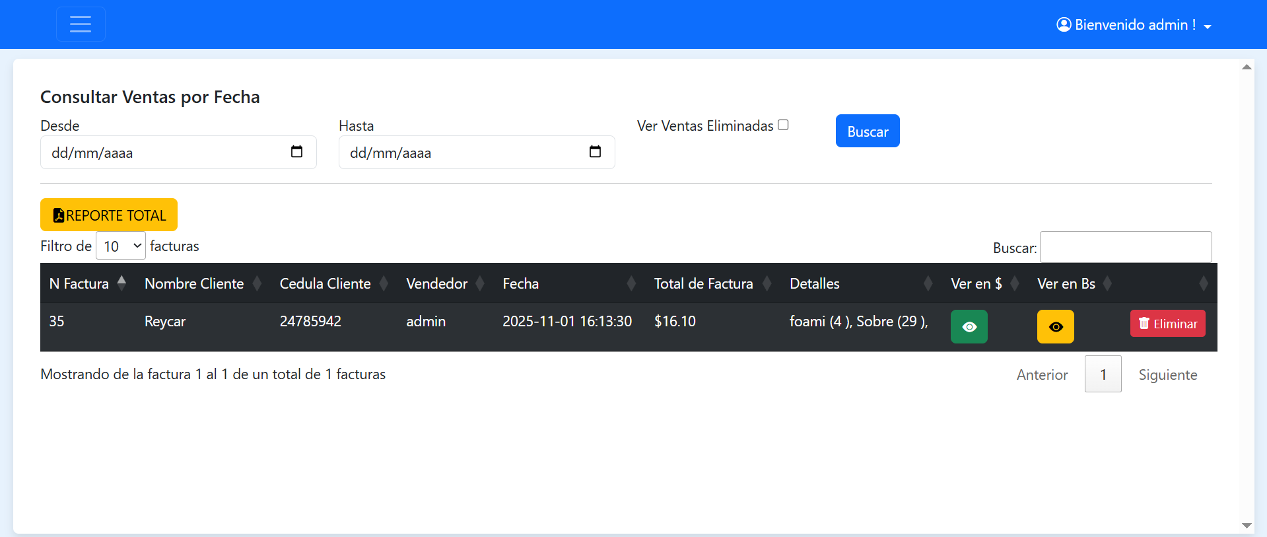
Task: Click Anterior pagination link
Action: (x=1042, y=375)
